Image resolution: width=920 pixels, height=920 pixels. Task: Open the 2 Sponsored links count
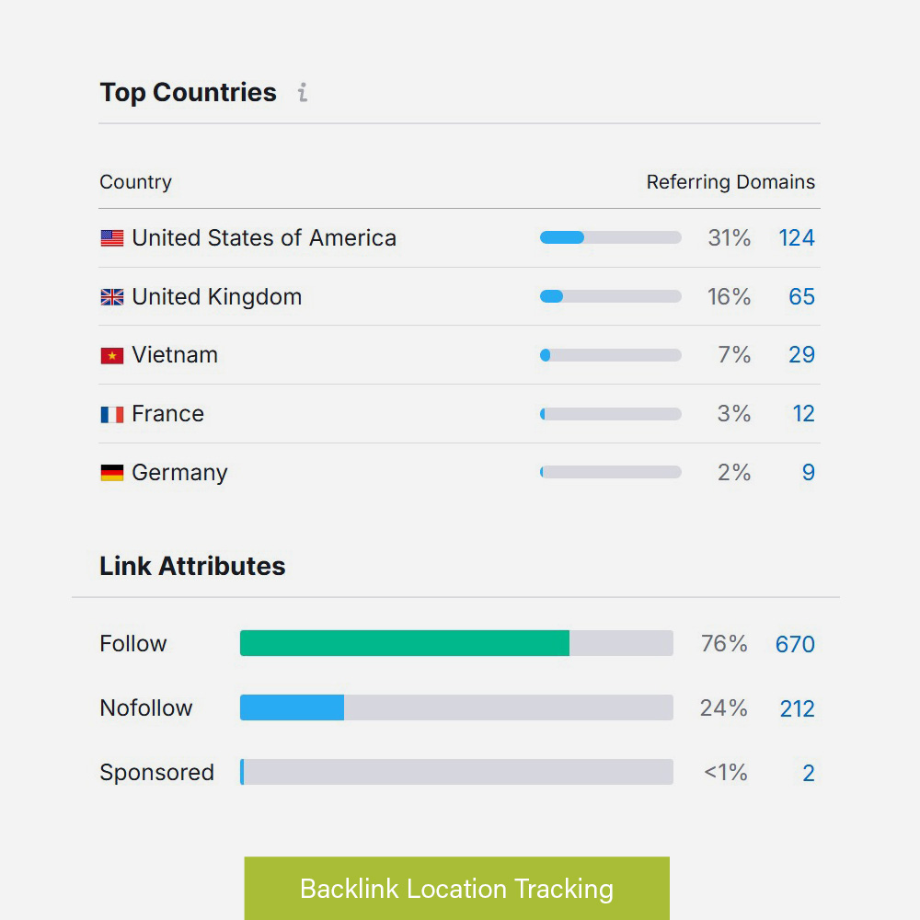(x=808, y=773)
